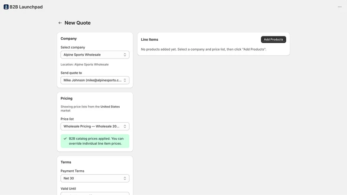Click the 'Send quote to' field label
This screenshot has height=195, width=347.
click(x=71, y=73)
